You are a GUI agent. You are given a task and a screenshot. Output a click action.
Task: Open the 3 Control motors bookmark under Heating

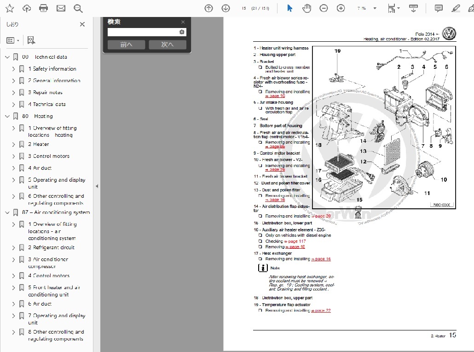click(49, 156)
